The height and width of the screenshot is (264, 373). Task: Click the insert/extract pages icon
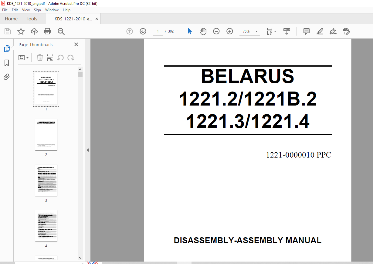[50, 57]
